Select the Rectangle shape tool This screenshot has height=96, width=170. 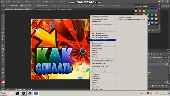[3, 69]
